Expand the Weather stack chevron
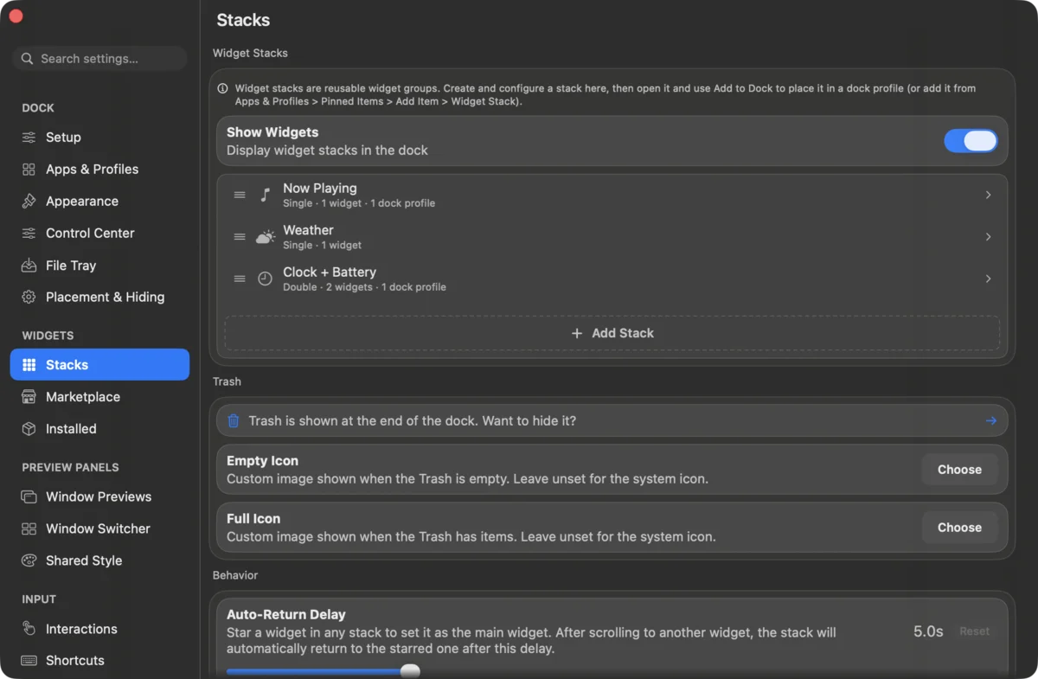 click(988, 237)
